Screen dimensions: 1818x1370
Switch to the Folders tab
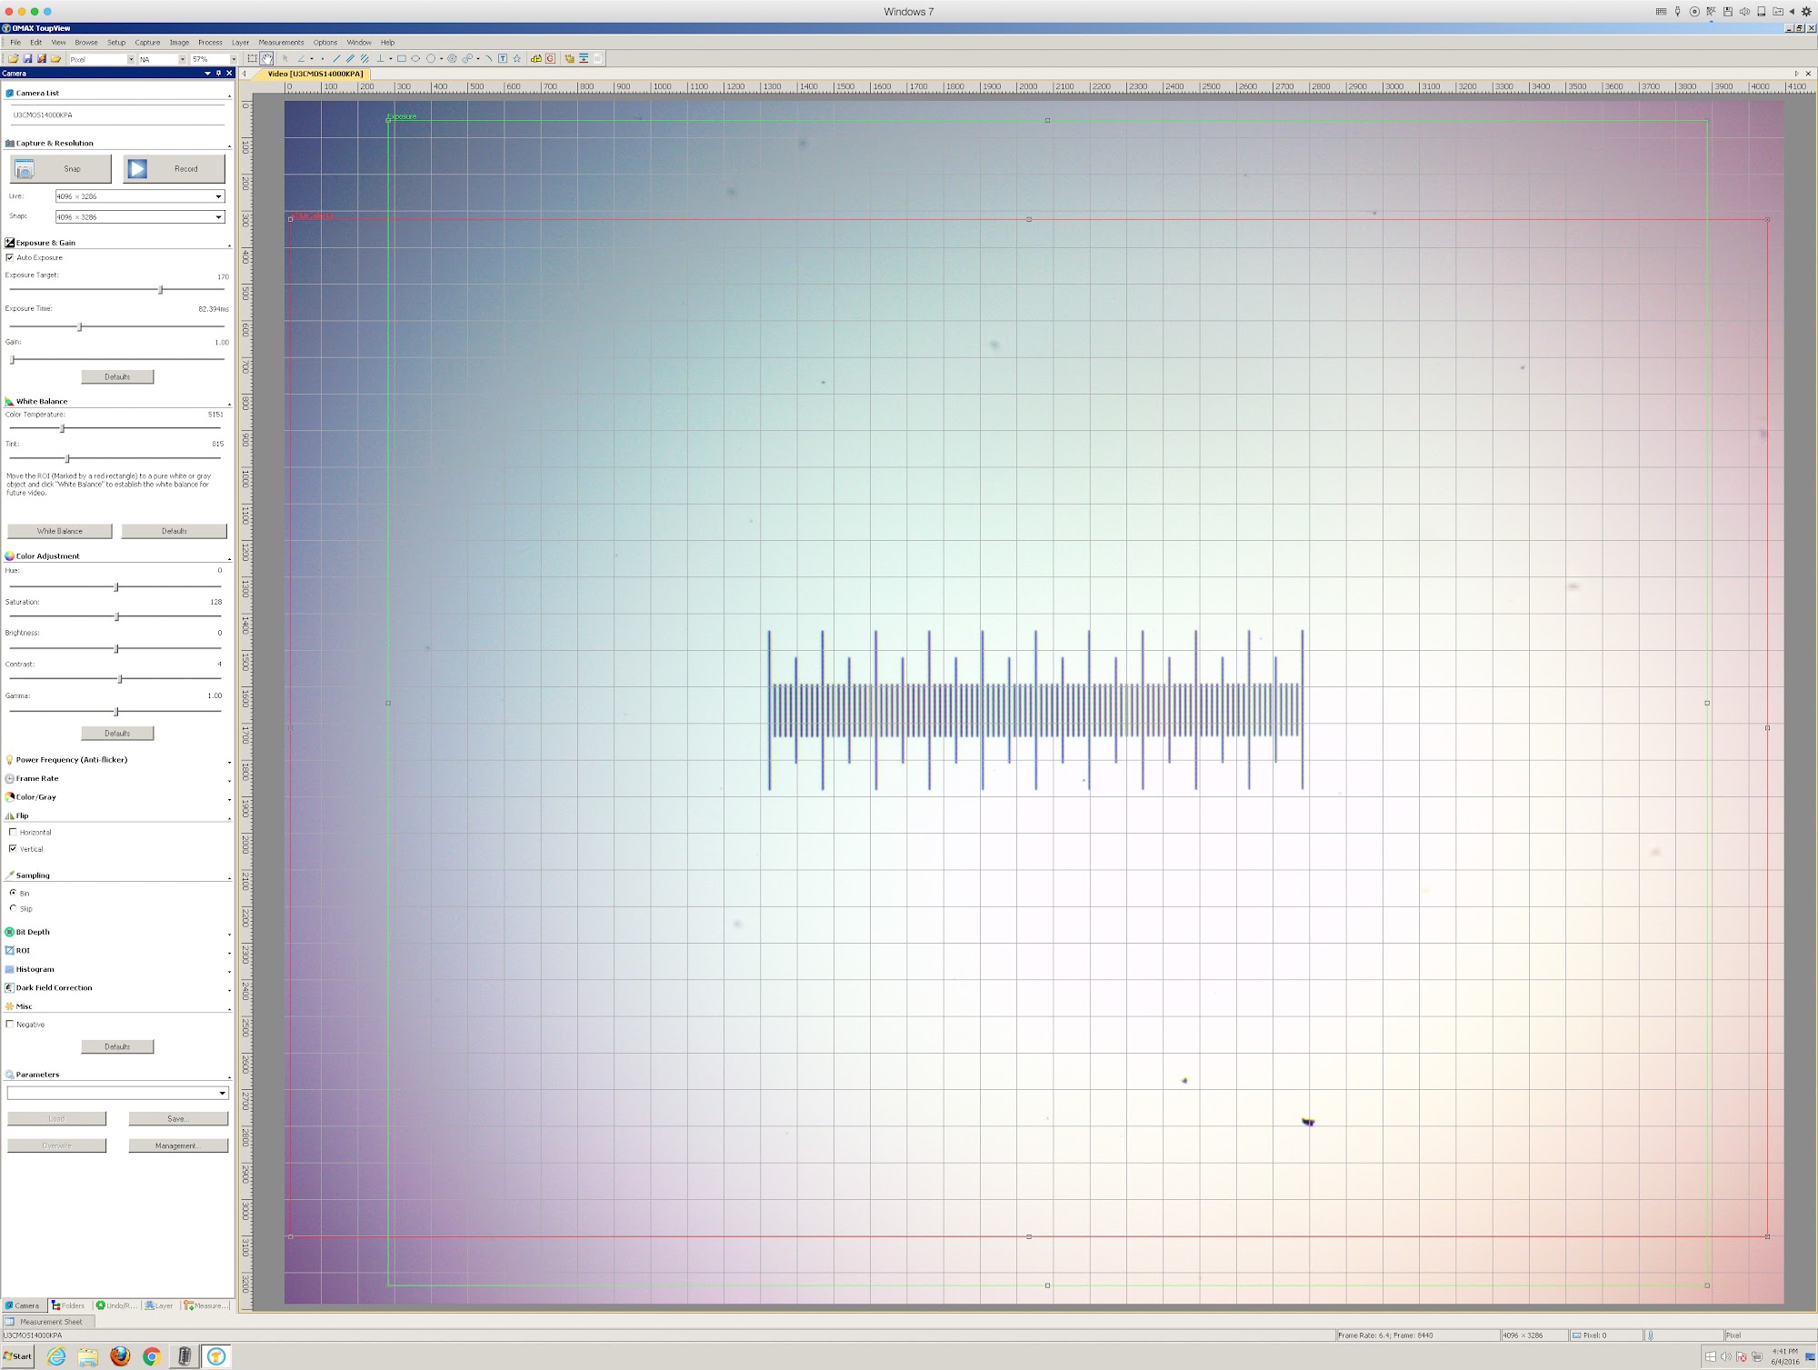(68, 1305)
